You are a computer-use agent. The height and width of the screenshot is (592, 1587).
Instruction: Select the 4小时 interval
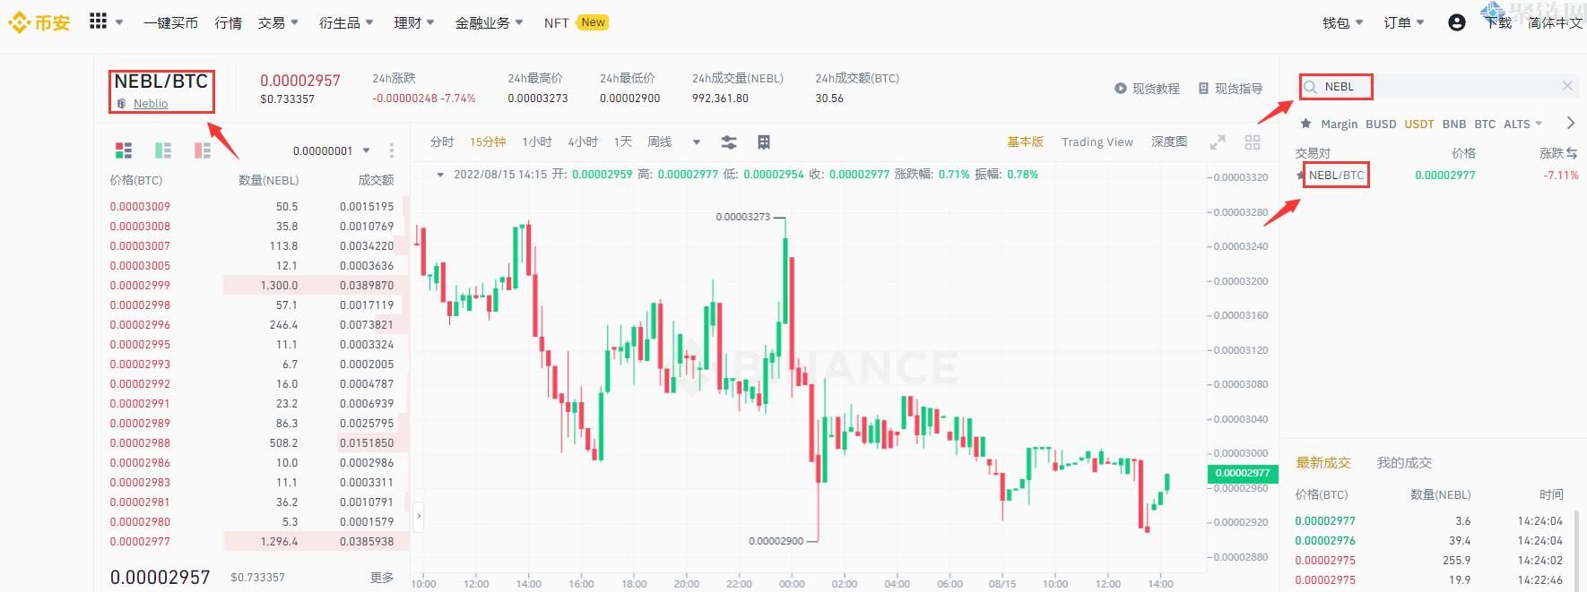[x=583, y=142]
